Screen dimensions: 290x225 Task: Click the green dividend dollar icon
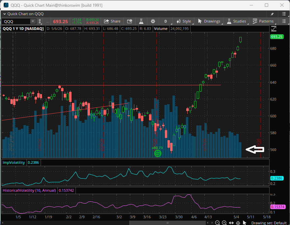[157, 153]
